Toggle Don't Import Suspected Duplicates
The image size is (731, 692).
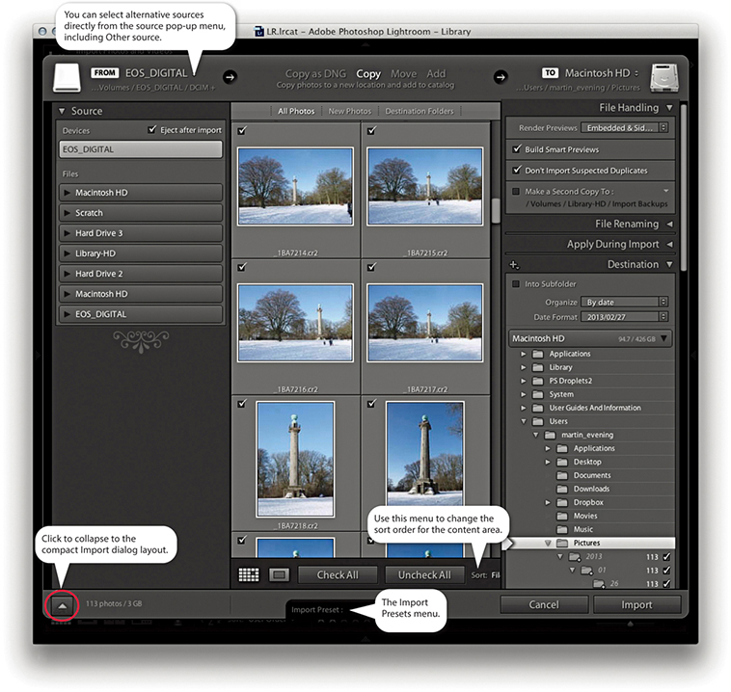coord(517,170)
